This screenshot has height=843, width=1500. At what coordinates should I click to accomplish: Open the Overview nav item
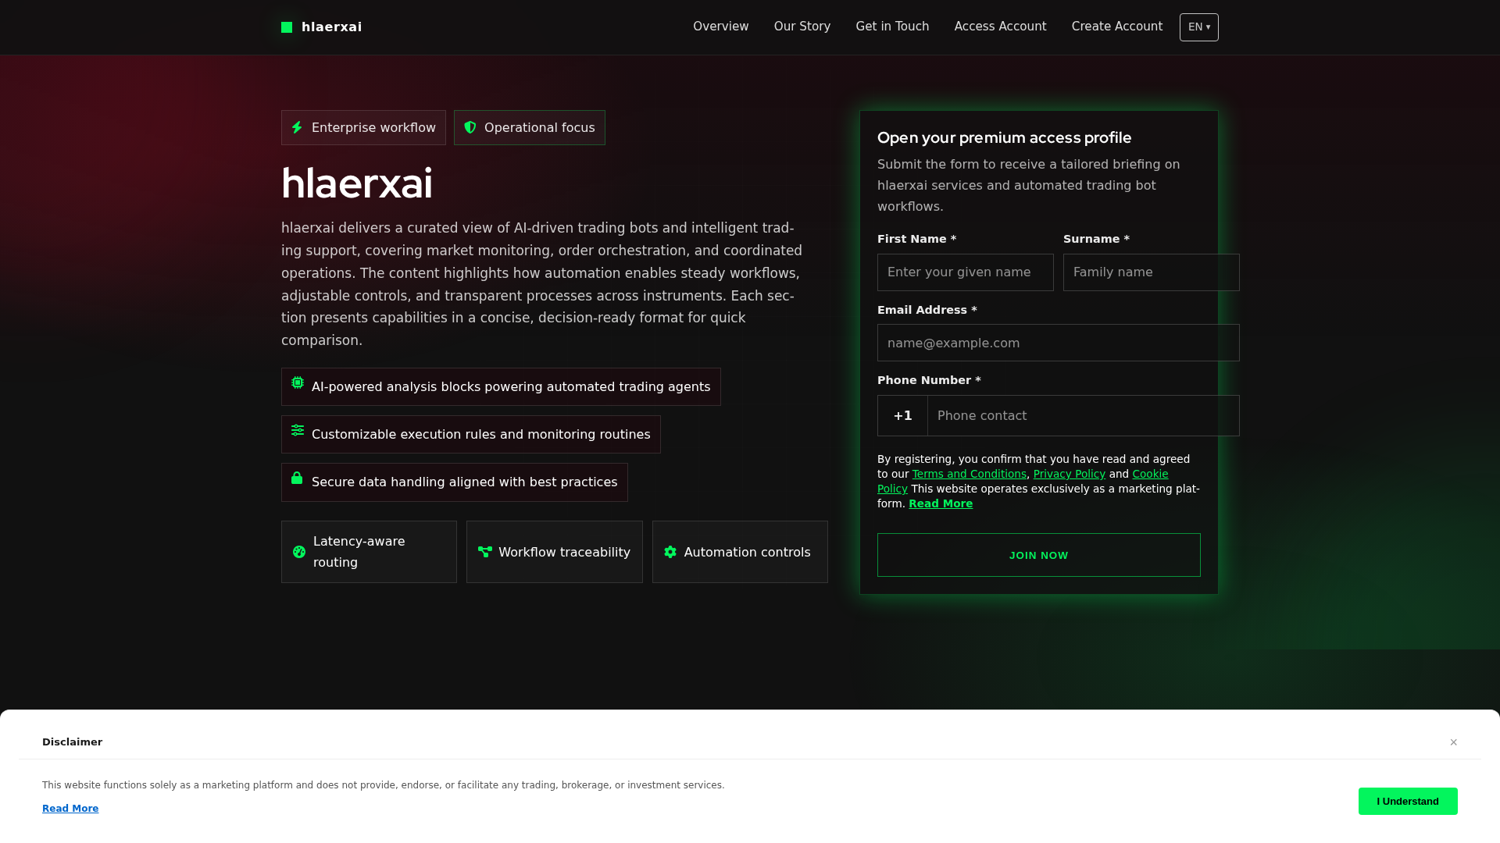coord(720,27)
